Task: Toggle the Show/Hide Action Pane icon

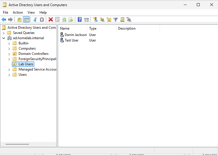Action: point(86,20)
